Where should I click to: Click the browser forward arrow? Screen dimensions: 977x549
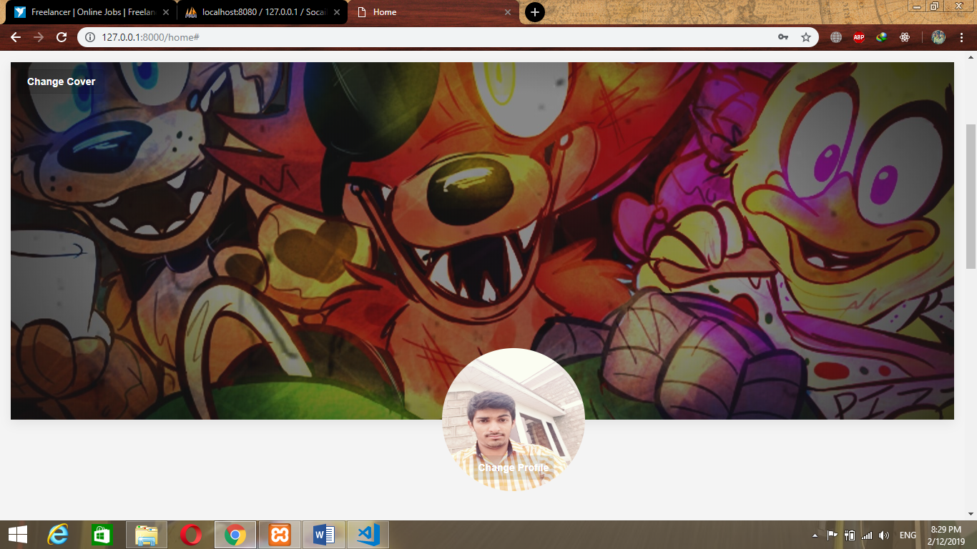coord(39,37)
